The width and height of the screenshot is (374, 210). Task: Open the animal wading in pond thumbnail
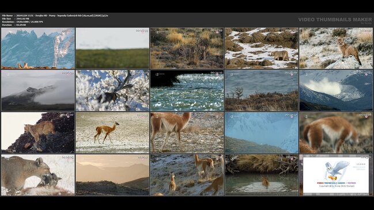[262, 175]
